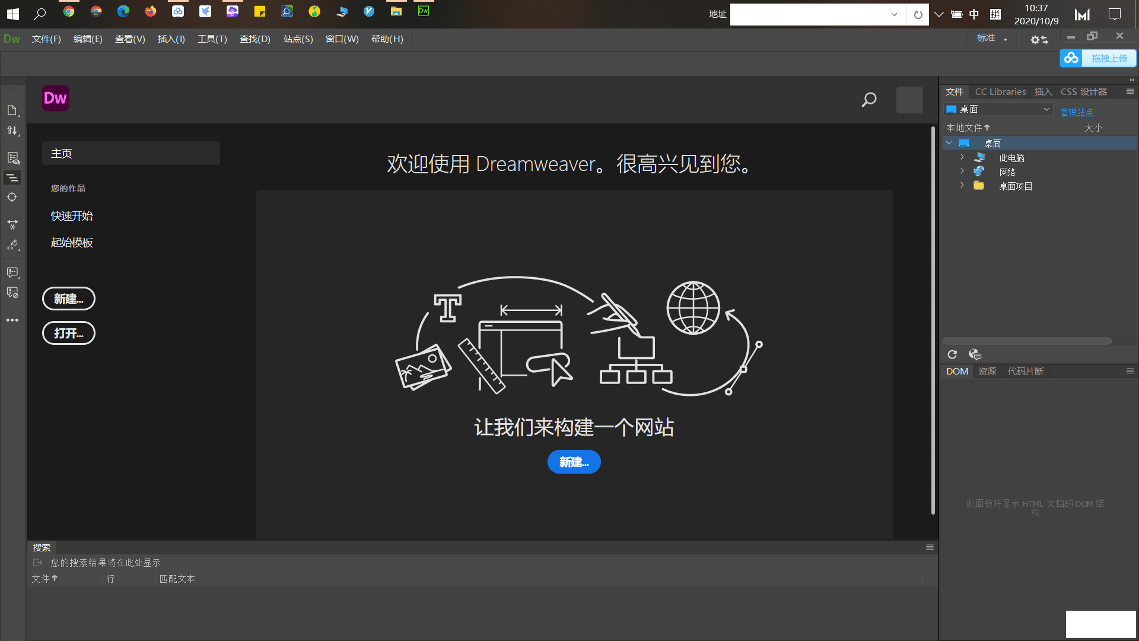Open the DOM panel options menu icon
Screen dimensions: 1139x641
click(x=1130, y=371)
